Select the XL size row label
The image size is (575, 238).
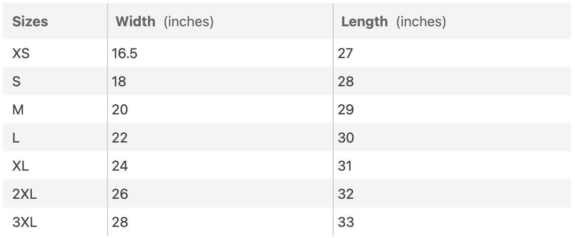coord(21,166)
